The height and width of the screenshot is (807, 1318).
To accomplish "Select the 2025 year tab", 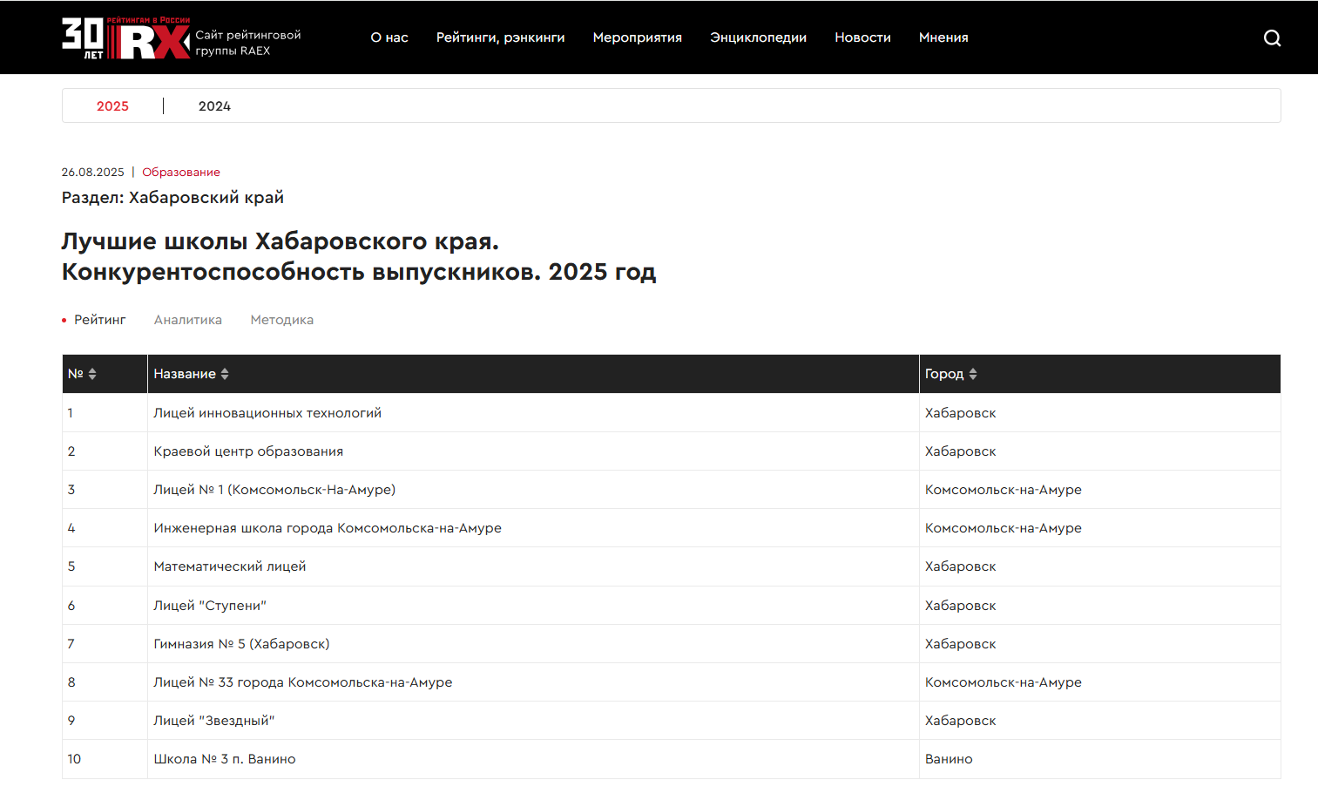I will click(112, 106).
